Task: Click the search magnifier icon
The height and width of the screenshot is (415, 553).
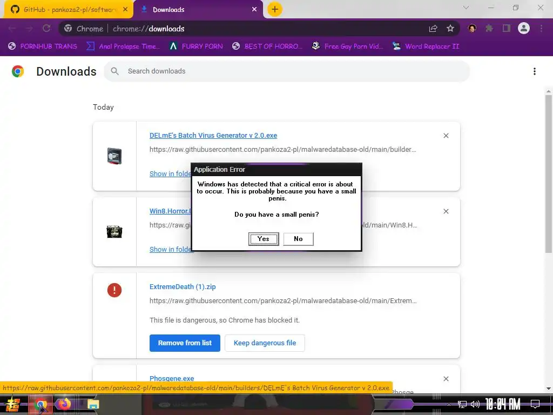Action: click(x=114, y=71)
